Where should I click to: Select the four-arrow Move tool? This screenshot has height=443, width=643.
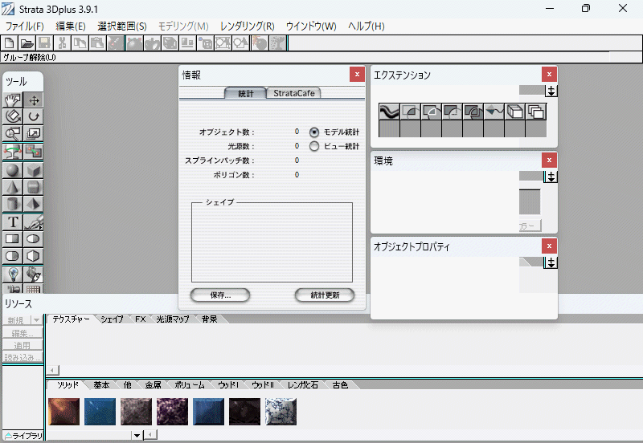tap(33, 100)
